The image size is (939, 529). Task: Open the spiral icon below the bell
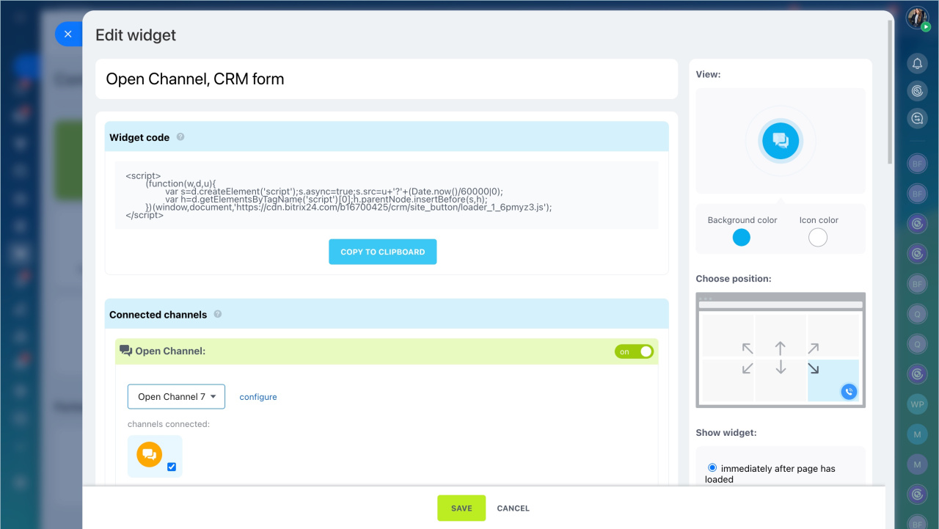point(917,91)
